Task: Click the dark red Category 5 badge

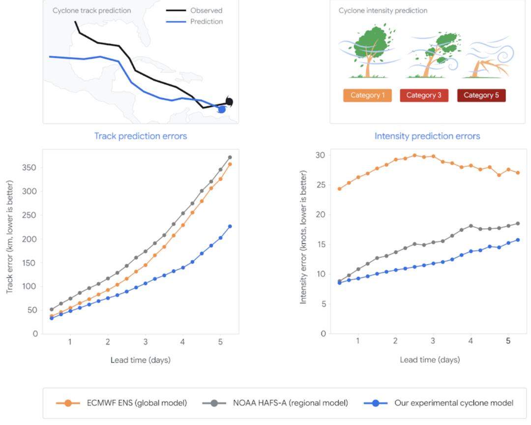Action: point(481,95)
